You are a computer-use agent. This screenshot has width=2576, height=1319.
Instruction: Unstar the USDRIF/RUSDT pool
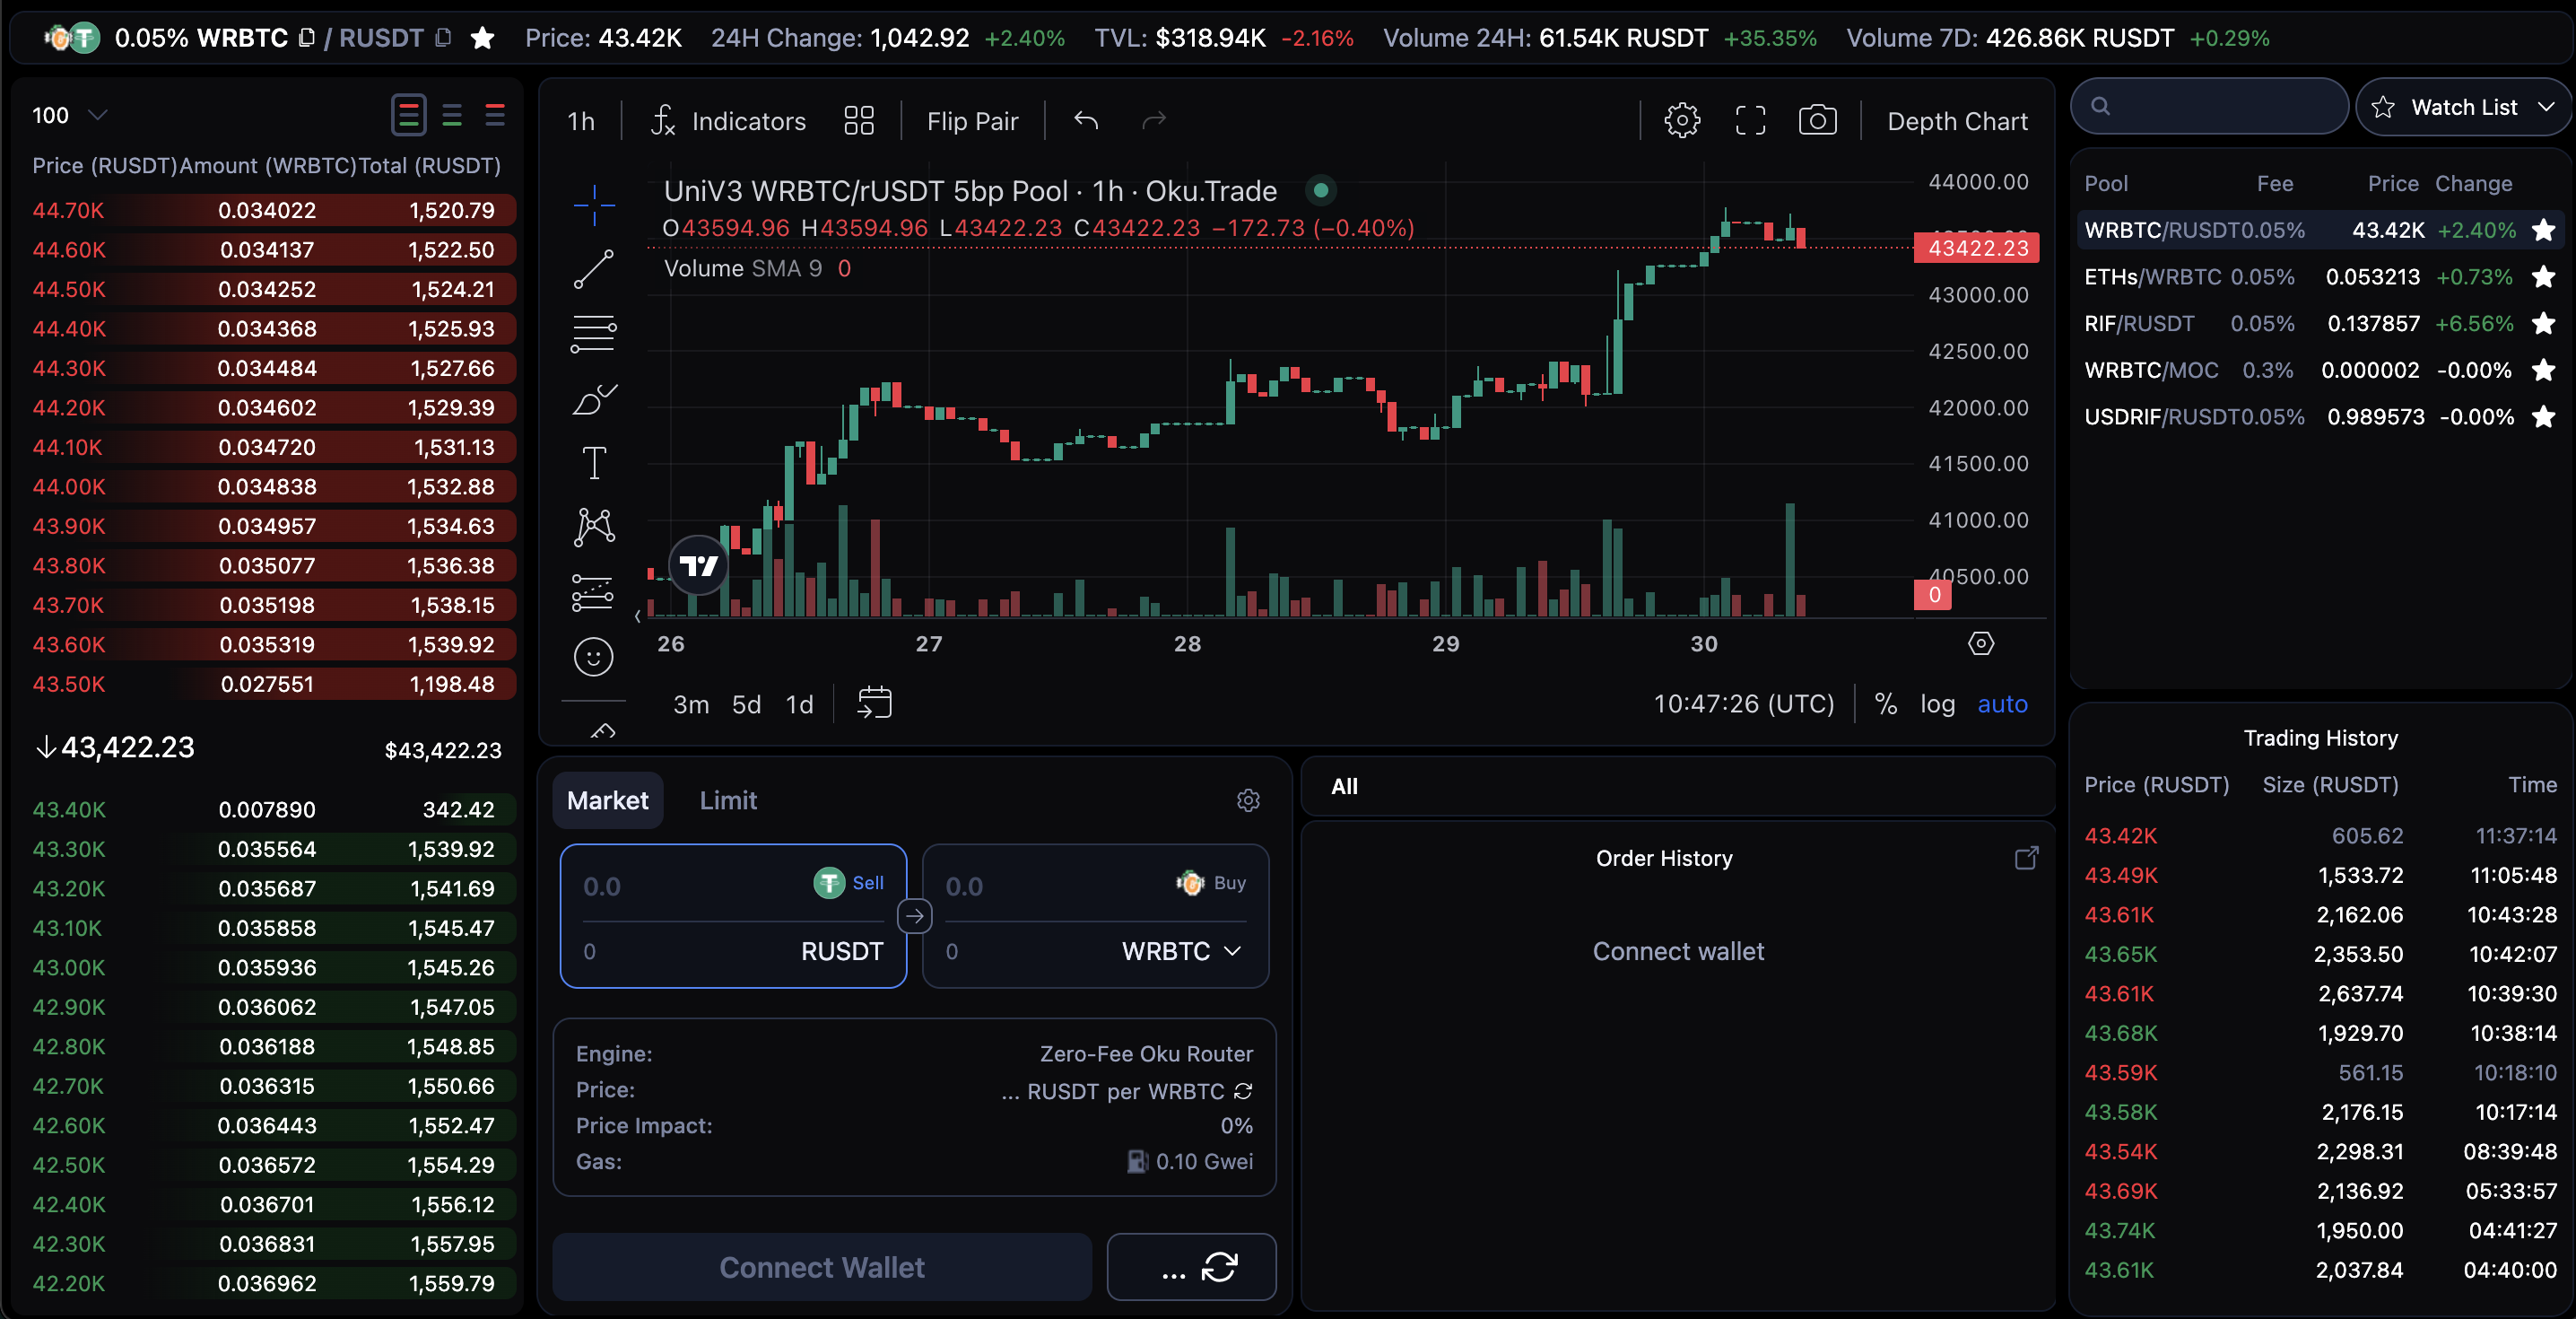click(2543, 416)
